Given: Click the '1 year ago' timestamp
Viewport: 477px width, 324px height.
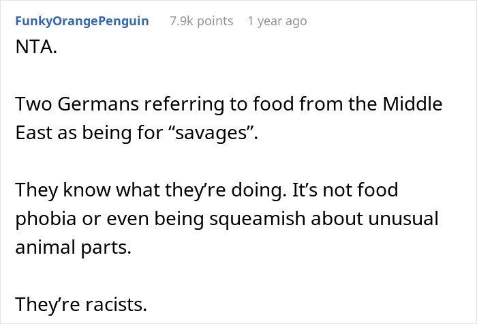Looking at the screenshot, I should tap(277, 21).
